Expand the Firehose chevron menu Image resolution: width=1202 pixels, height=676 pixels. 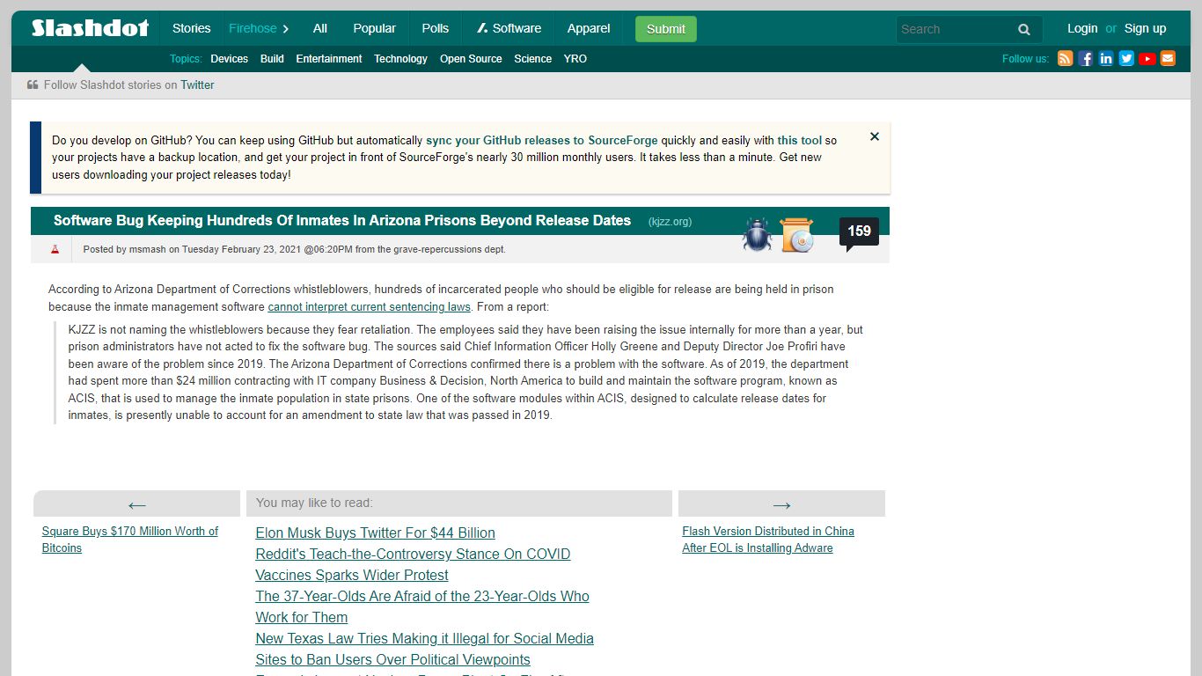(x=286, y=29)
